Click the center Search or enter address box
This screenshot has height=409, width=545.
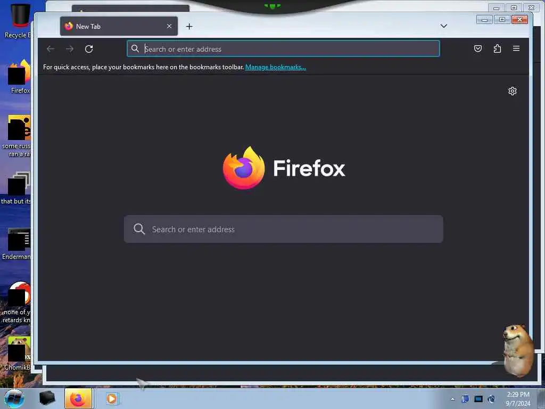[x=283, y=229]
